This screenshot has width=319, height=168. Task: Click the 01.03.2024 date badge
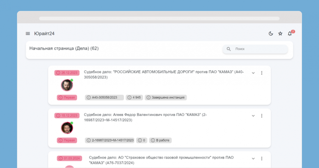point(69,158)
